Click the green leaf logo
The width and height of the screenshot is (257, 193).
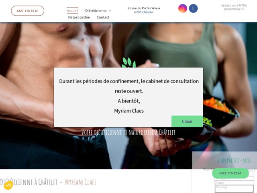pos(128,63)
